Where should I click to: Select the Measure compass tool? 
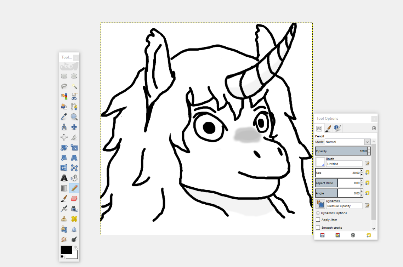pyautogui.click(x=64, y=127)
